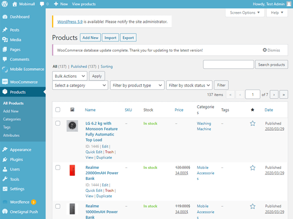Open Filter by product type dropdown
The image size is (293, 219).
137,85
